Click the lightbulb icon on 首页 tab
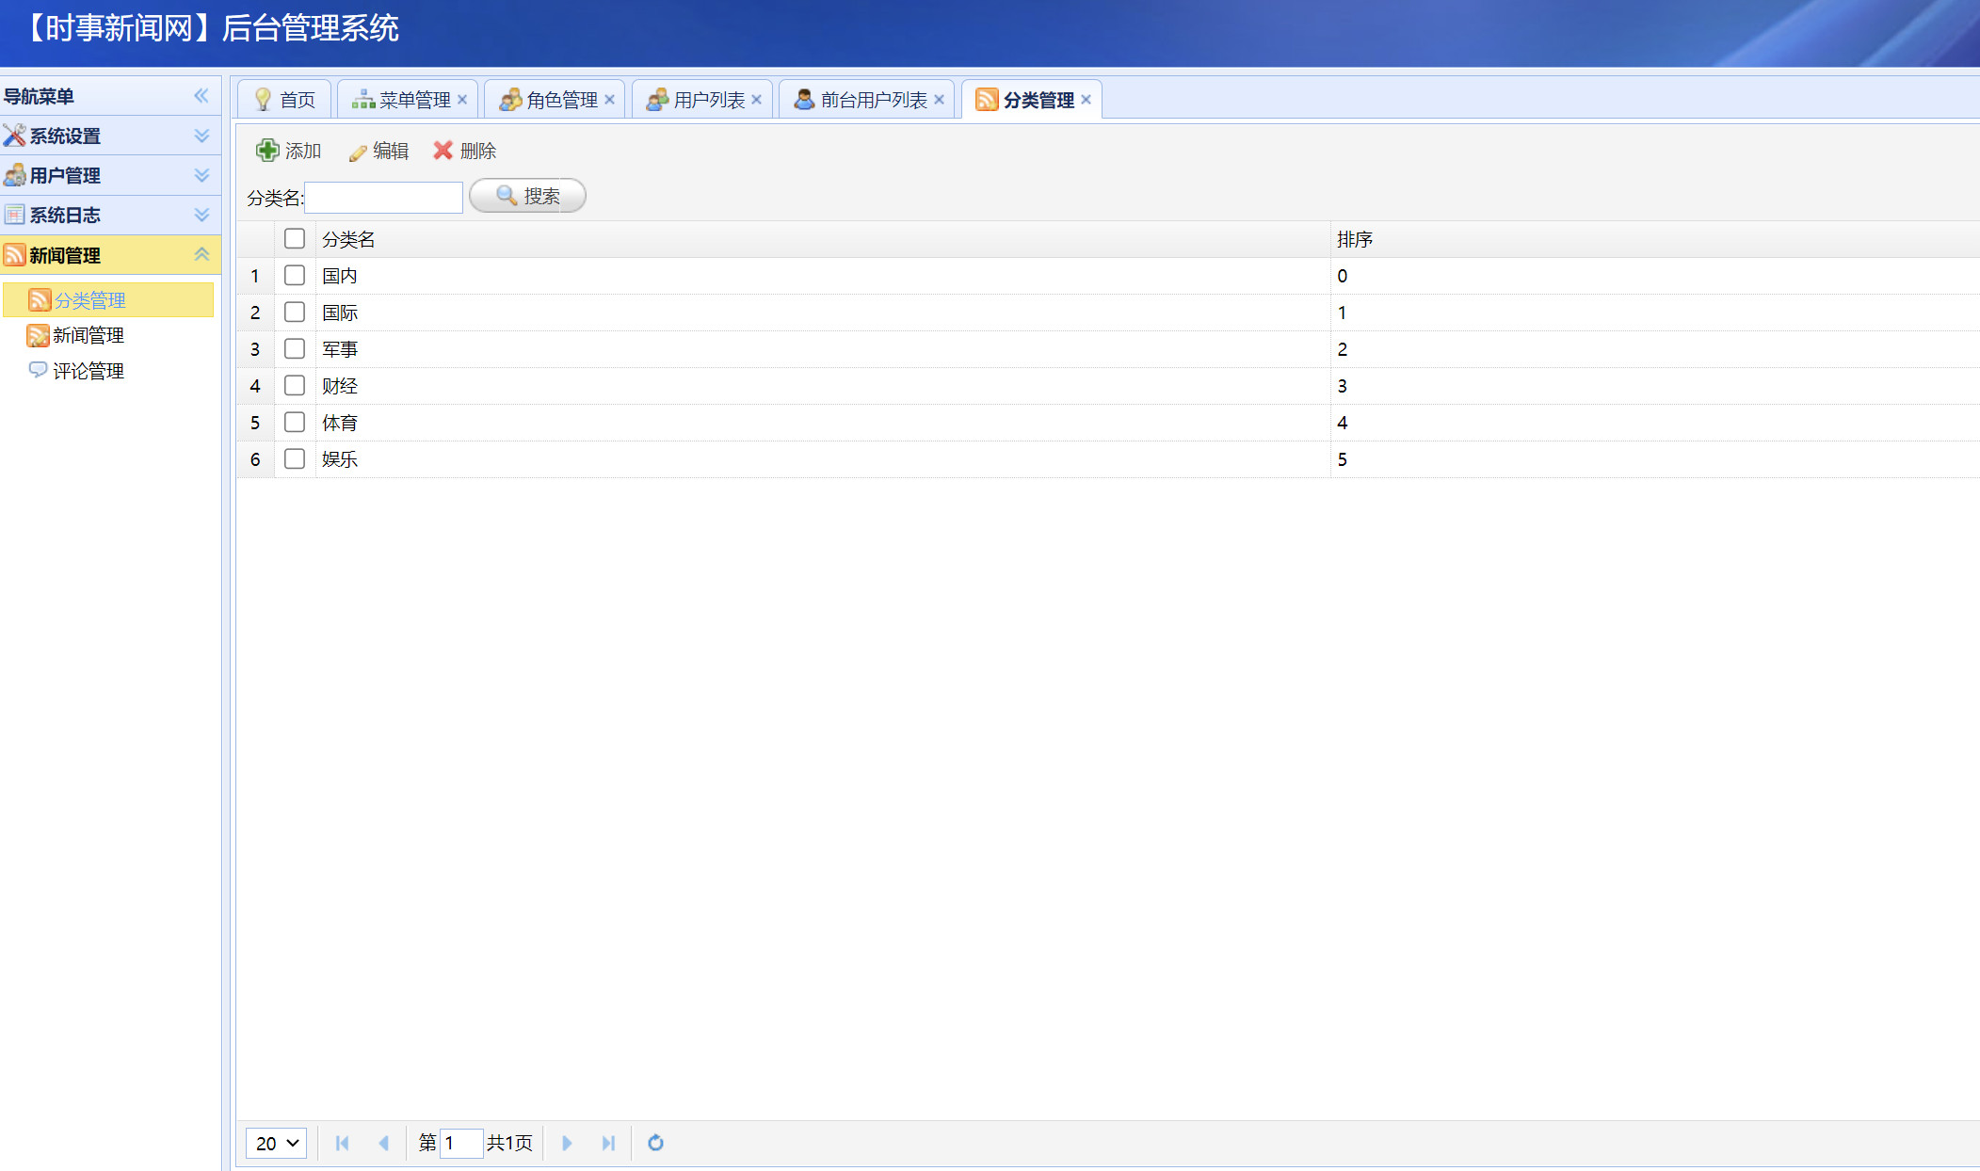1980x1171 pixels. (263, 100)
